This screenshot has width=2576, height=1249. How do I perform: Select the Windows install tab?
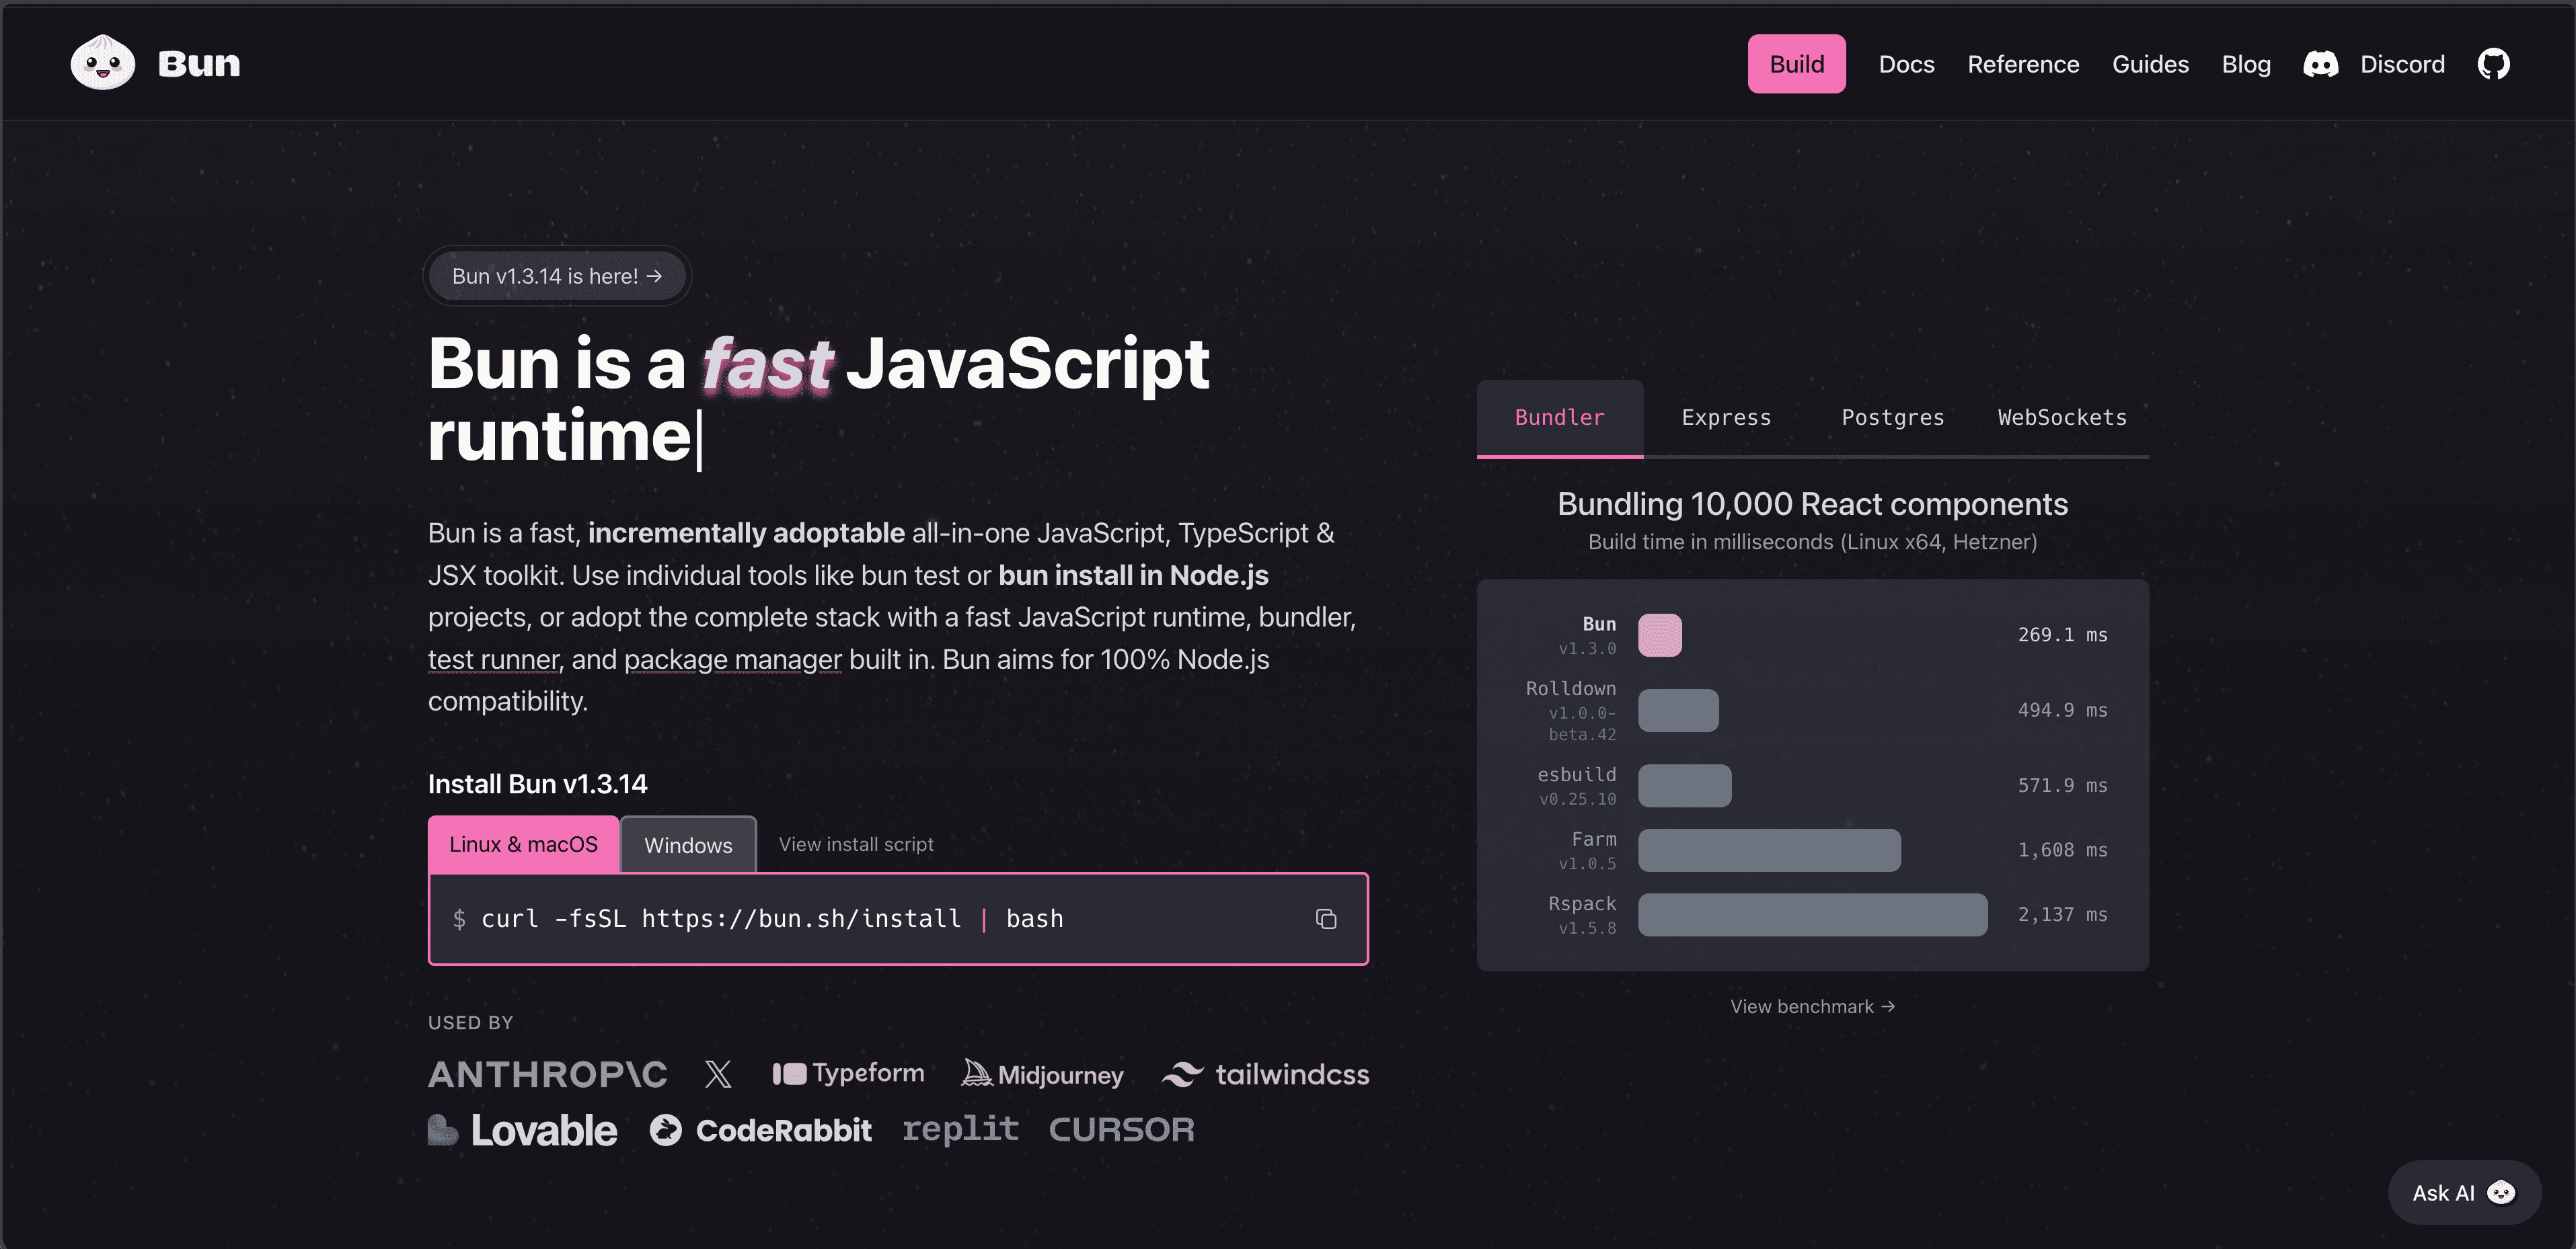click(x=688, y=845)
